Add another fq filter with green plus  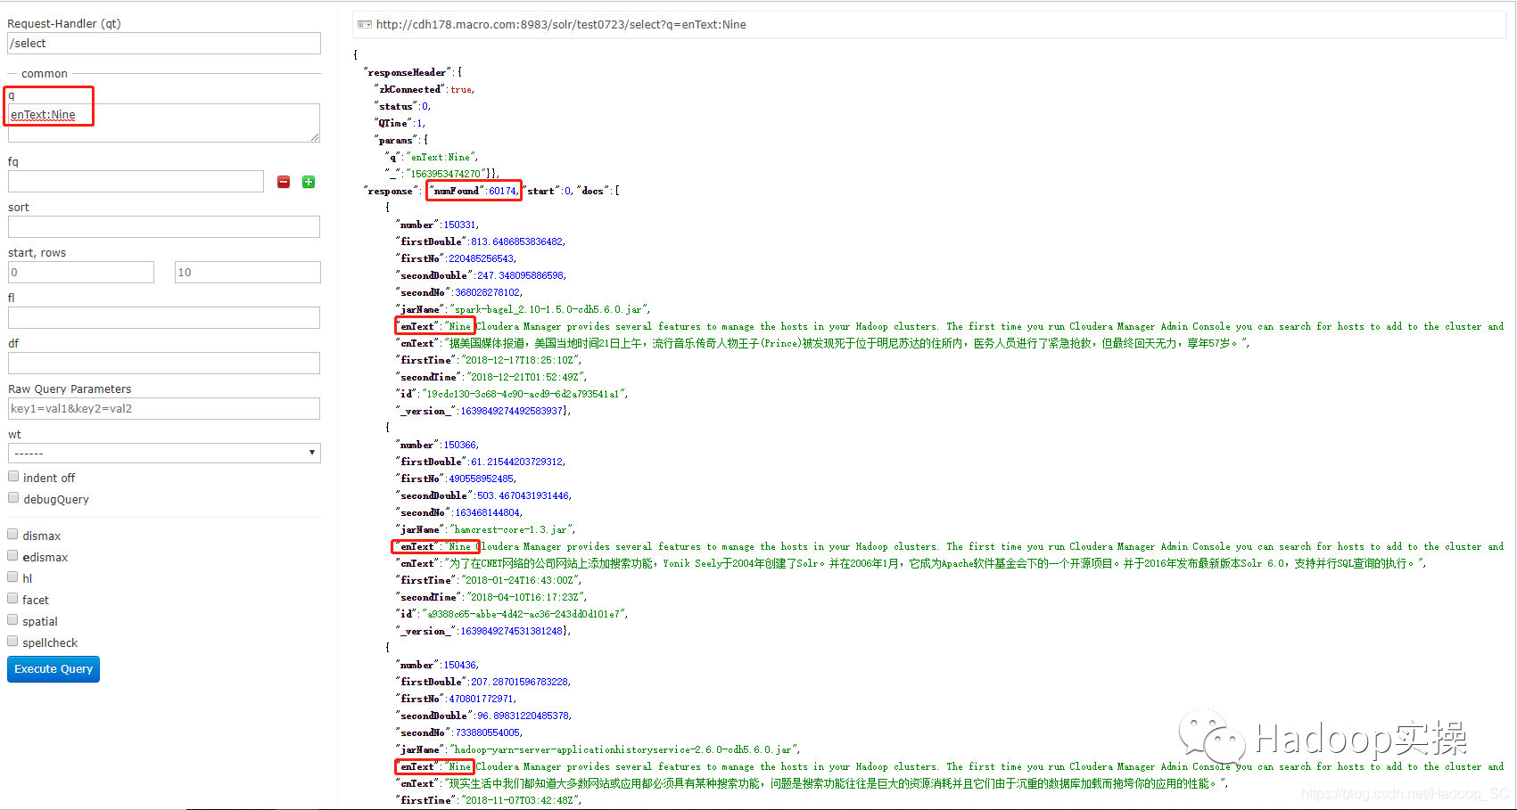click(309, 182)
